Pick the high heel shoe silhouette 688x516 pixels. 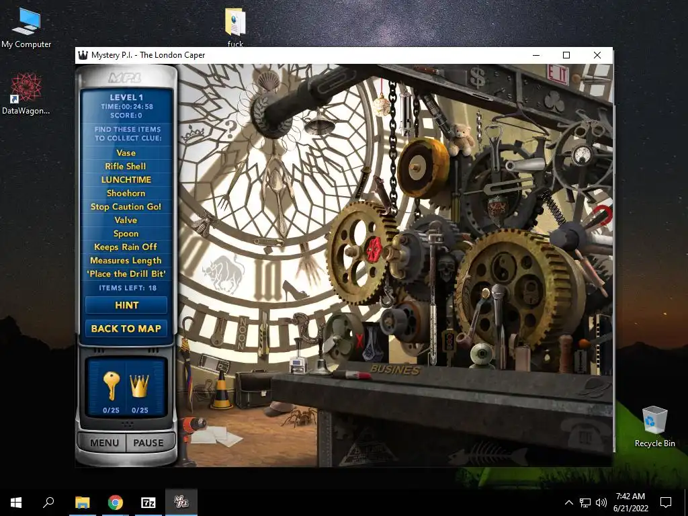click(294, 290)
